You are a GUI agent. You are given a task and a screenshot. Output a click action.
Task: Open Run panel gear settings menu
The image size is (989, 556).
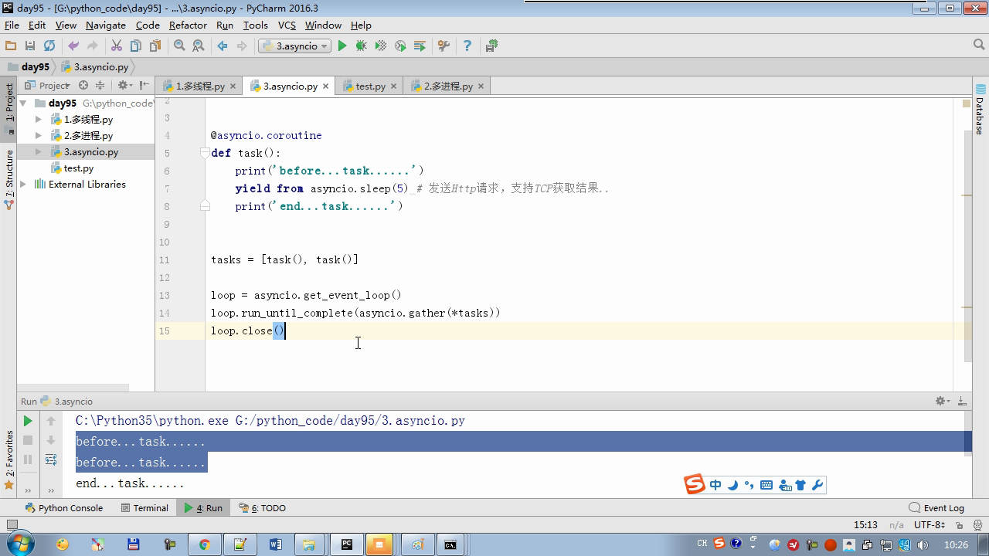point(943,401)
